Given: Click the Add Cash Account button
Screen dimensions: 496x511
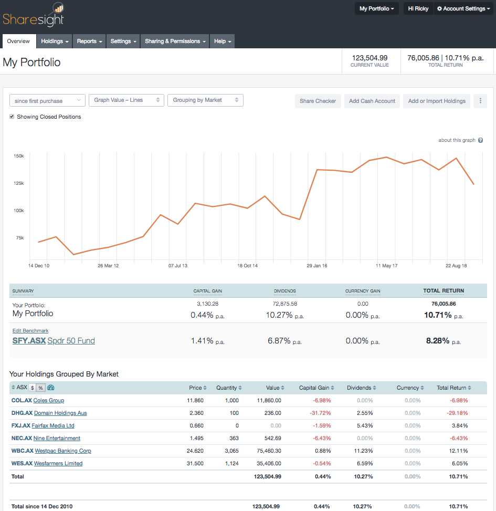Looking at the screenshot, I should point(372,101).
